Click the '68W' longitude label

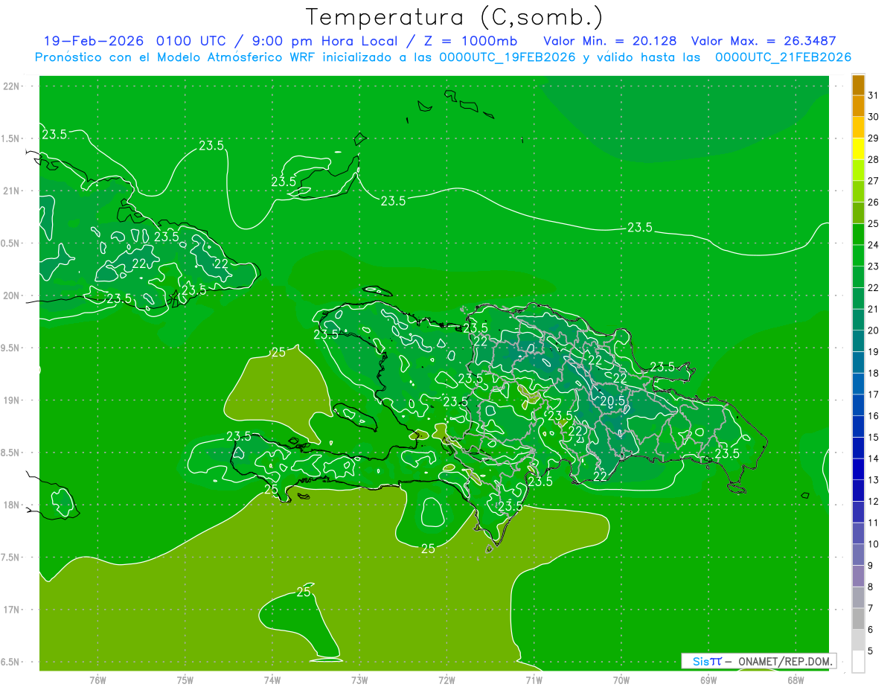click(795, 680)
